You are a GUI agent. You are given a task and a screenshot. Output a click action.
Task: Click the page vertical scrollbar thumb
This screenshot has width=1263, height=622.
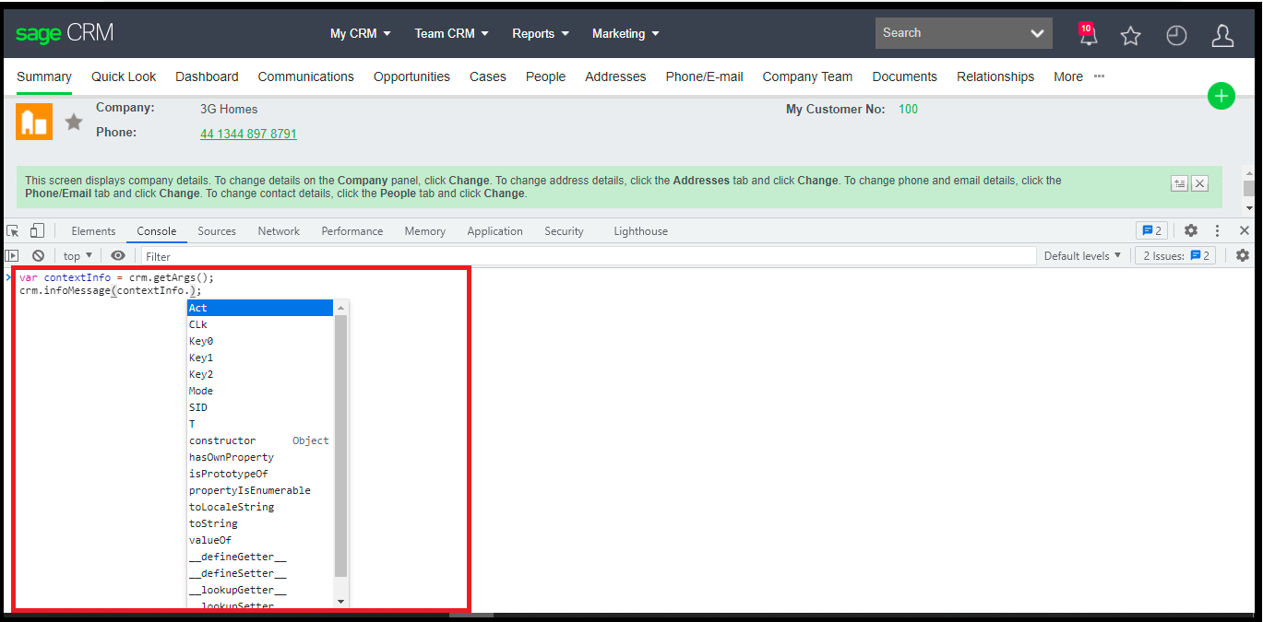[1249, 188]
